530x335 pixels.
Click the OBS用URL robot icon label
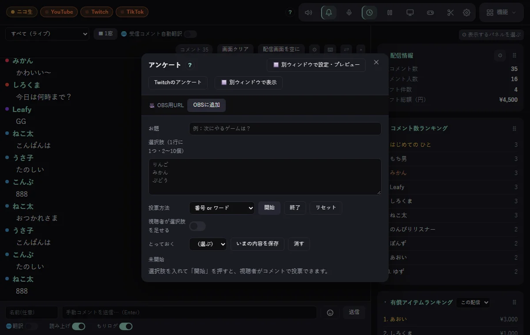(x=166, y=105)
